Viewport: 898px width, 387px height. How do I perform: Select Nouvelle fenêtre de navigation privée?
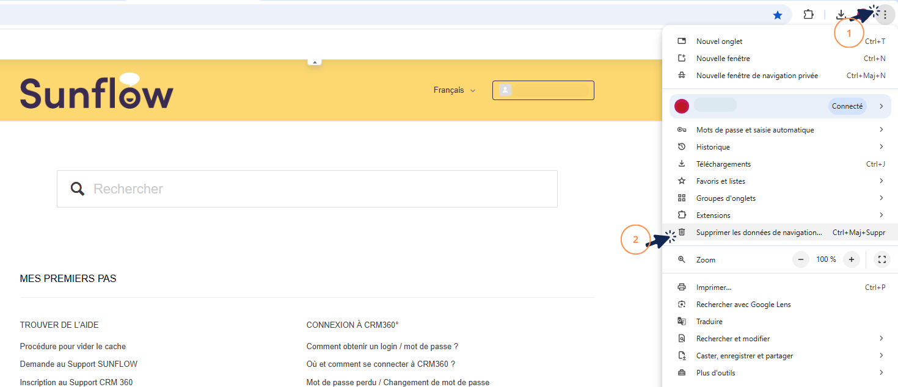(x=780, y=75)
